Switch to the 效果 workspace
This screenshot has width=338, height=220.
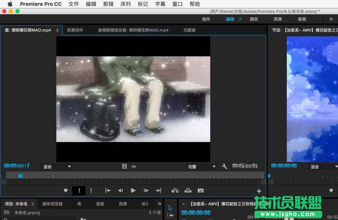[x=278, y=19]
